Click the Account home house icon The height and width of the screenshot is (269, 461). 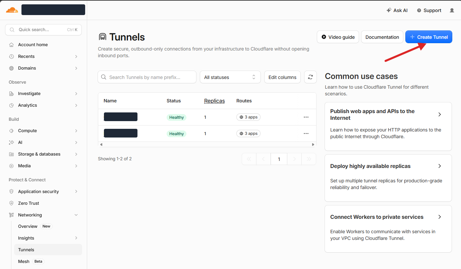(x=11, y=45)
